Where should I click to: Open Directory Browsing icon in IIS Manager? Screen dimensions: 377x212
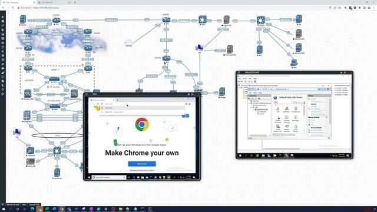click(287, 119)
